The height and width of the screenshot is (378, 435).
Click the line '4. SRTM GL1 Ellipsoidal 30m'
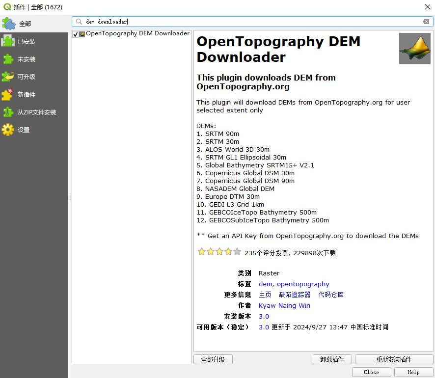(242, 158)
